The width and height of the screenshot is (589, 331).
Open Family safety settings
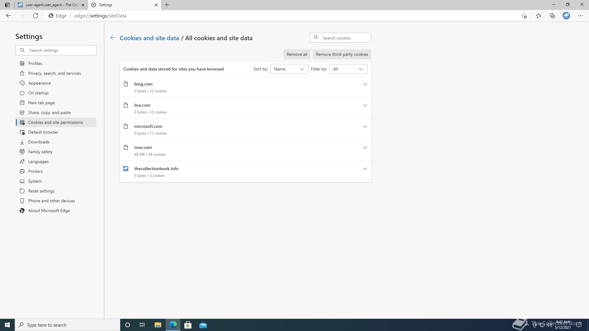[56, 152]
